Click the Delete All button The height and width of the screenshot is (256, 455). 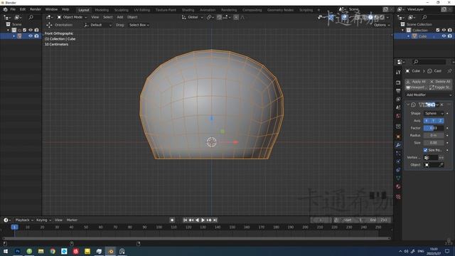click(440, 82)
